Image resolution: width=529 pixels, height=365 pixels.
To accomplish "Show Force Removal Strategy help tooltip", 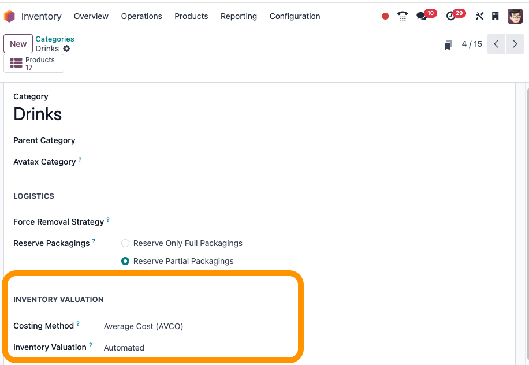I will point(108,219).
